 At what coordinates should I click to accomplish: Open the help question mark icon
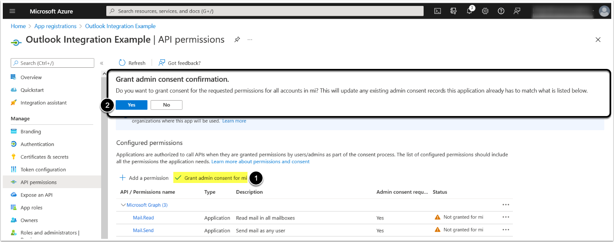[x=501, y=11]
